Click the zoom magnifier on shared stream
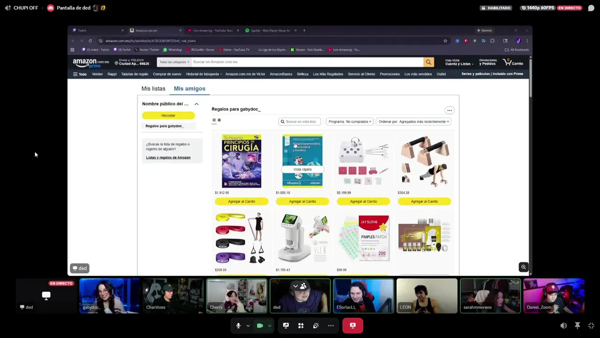 [524, 267]
